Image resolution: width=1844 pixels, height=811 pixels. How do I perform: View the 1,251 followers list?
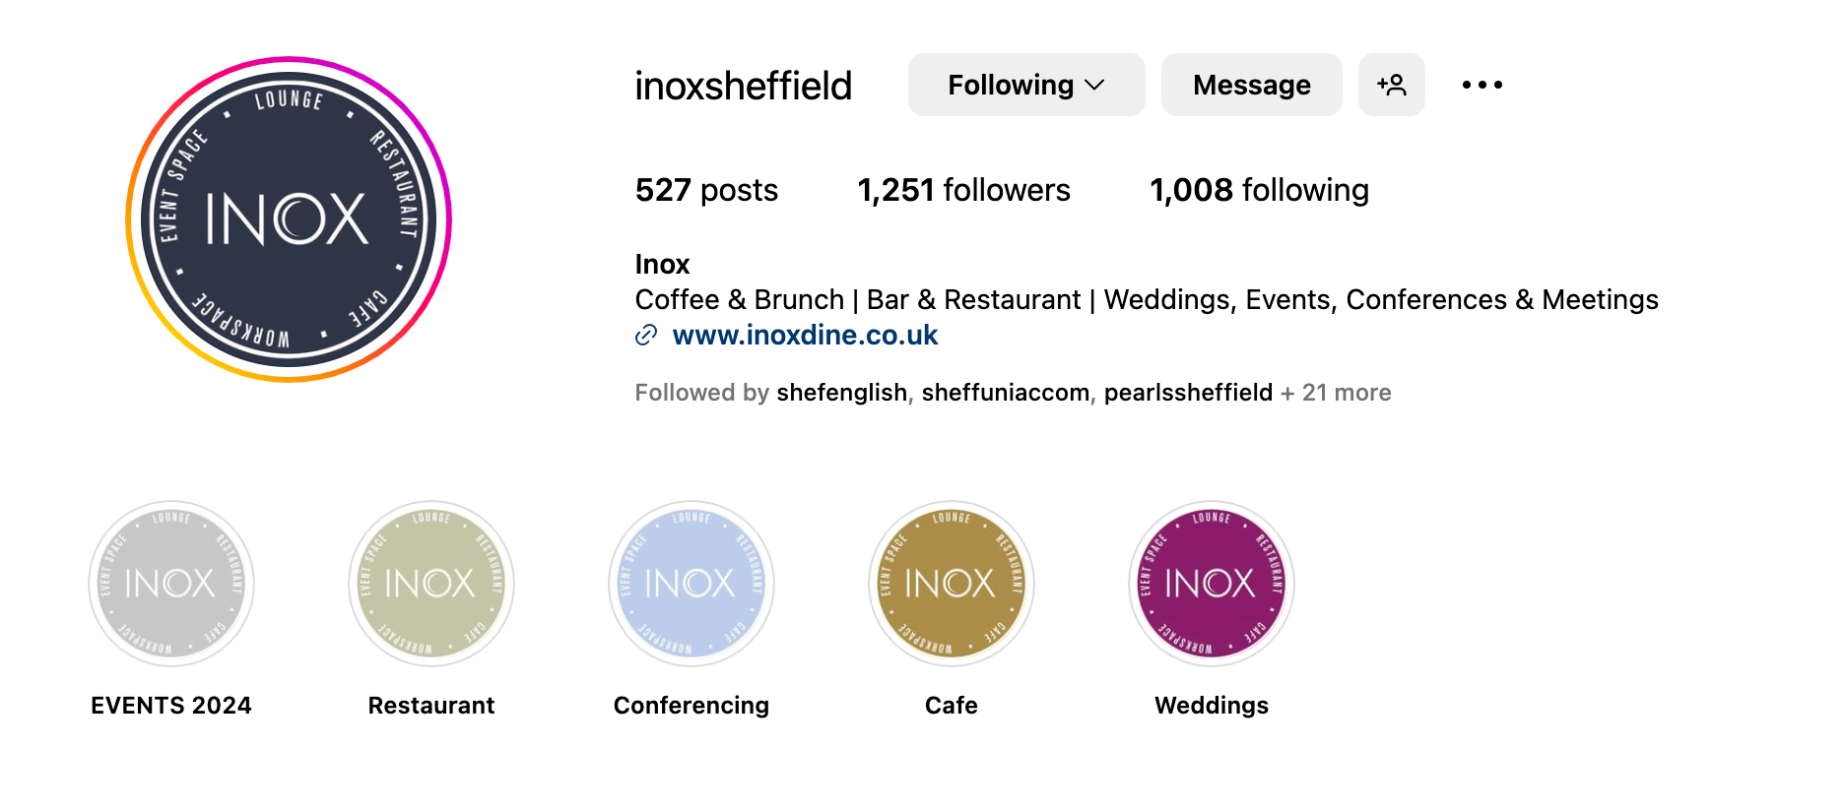pyautogui.click(x=963, y=190)
